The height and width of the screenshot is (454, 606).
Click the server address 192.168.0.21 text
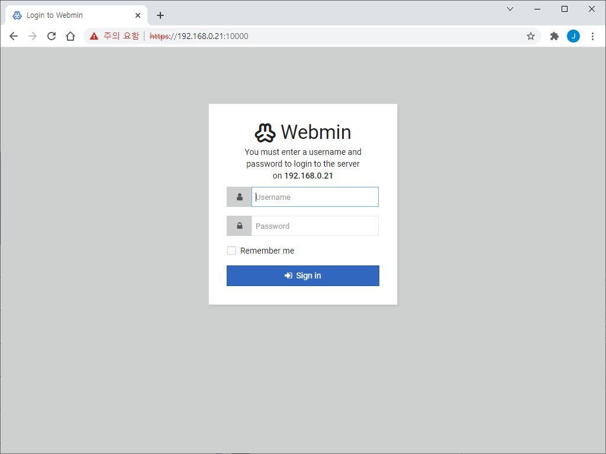point(308,176)
